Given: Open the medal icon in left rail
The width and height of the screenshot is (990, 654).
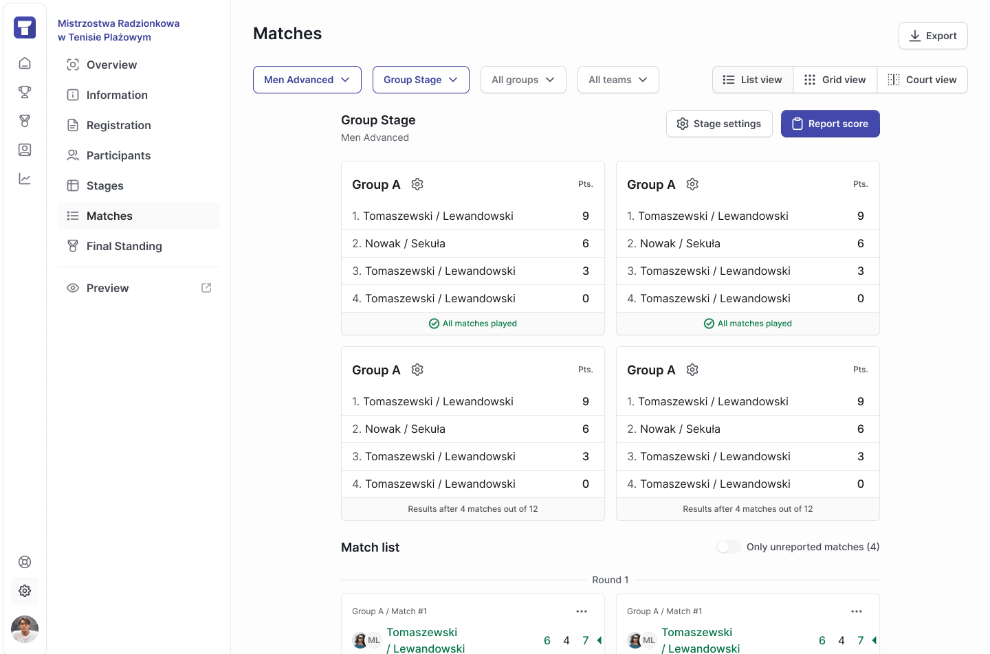Looking at the screenshot, I should [x=25, y=121].
